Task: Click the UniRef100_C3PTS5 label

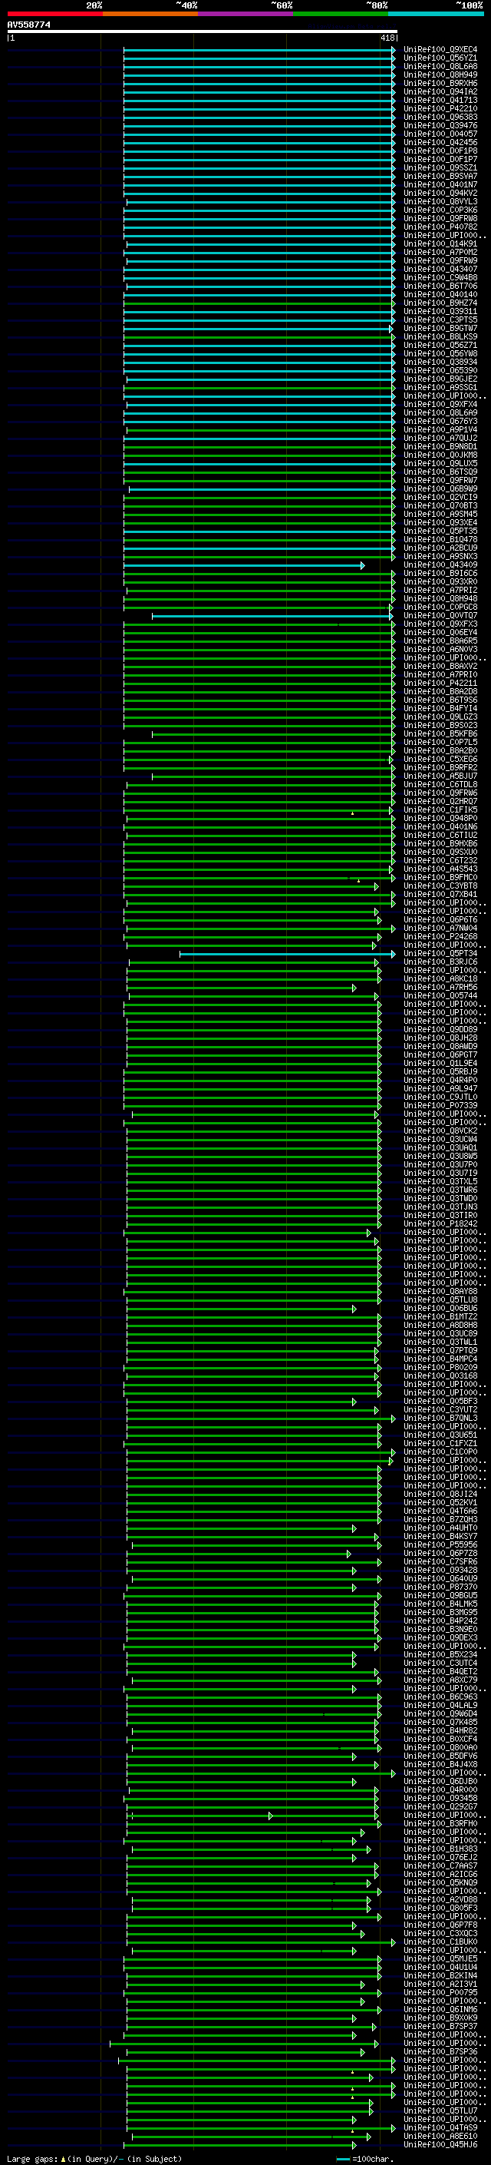Action: (x=440, y=319)
